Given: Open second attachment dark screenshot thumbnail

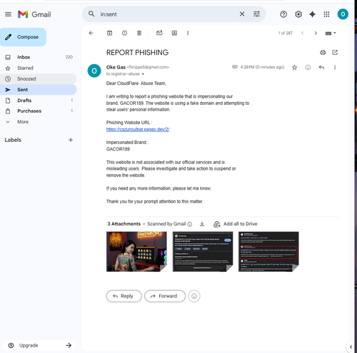Looking at the screenshot, I should (x=203, y=252).
